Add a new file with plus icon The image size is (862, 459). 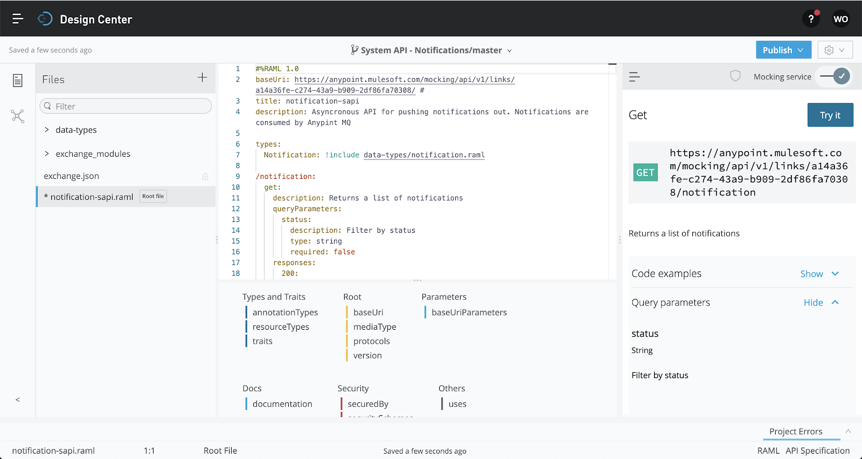tap(202, 78)
